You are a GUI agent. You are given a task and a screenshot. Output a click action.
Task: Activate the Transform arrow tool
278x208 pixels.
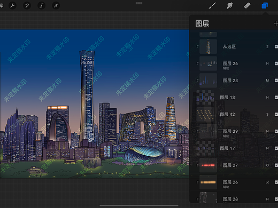[56, 6]
